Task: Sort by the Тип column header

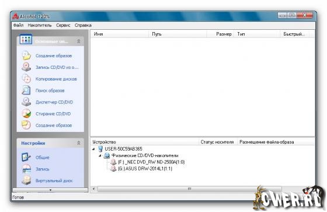Action: pyautogui.click(x=258, y=34)
